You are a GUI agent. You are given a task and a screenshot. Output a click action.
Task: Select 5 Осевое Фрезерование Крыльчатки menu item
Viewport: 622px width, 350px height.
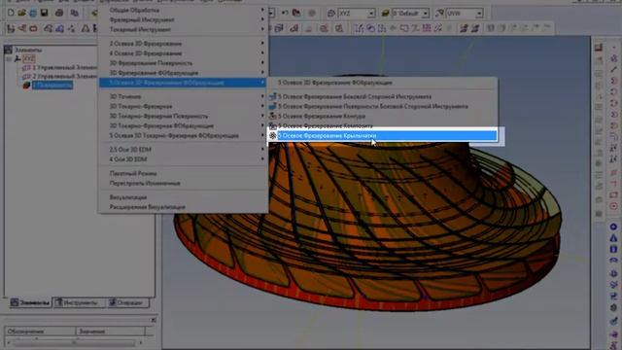point(383,136)
